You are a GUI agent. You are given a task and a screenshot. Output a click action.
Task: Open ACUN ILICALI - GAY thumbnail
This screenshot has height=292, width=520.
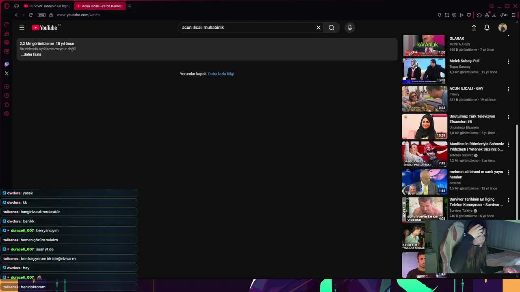[x=424, y=99]
